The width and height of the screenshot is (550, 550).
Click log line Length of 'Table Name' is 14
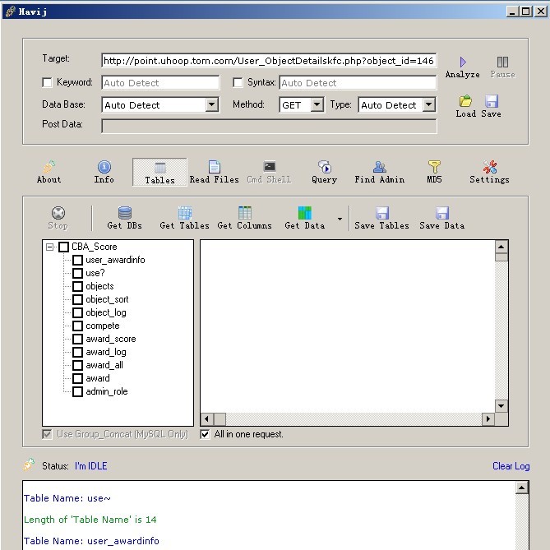pos(90,520)
